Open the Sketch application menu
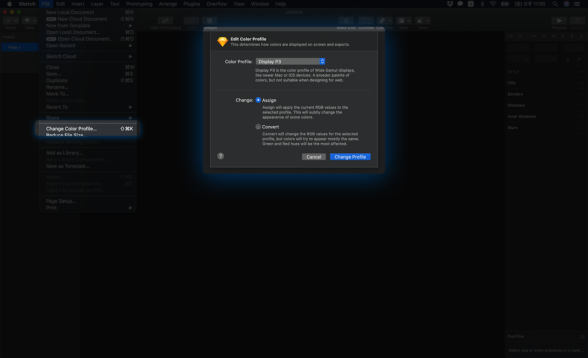The width and height of the screenshot is (588, 358). (x=27, y=4)
